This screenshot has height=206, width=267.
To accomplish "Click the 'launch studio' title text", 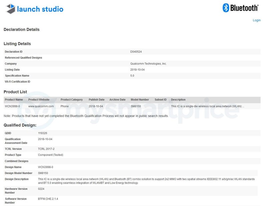I will click(40, 9).
